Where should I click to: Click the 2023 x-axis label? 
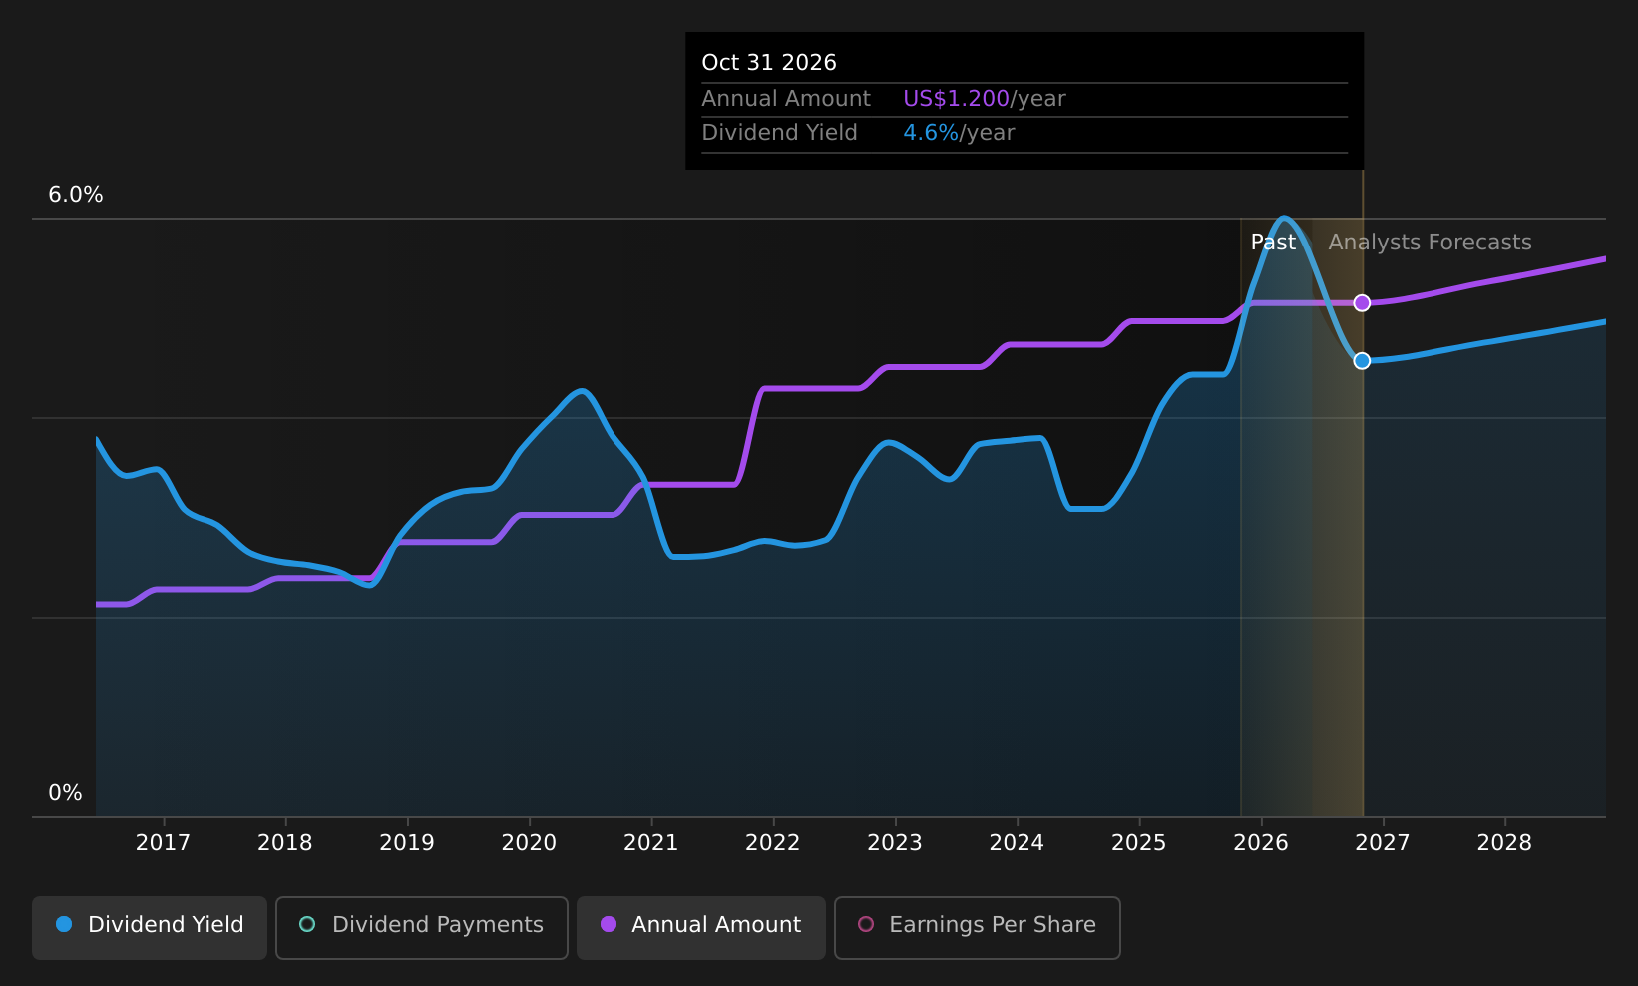point(895,843)
